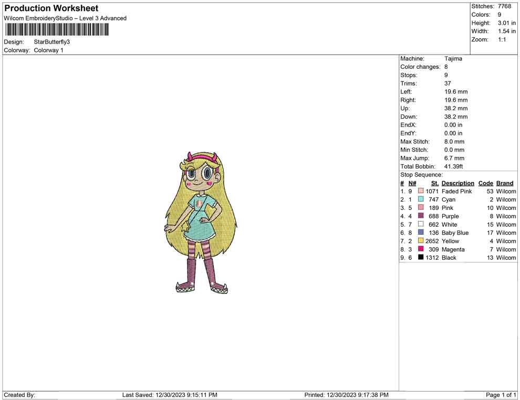Click the Min Stitch value '0.0 mm'
520x400 pixels.
(x=454, y=150)
